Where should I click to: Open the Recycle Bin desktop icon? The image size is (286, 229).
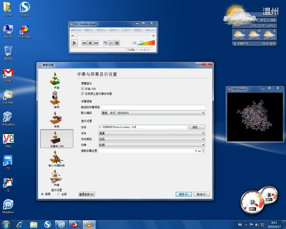pos(8,53)
